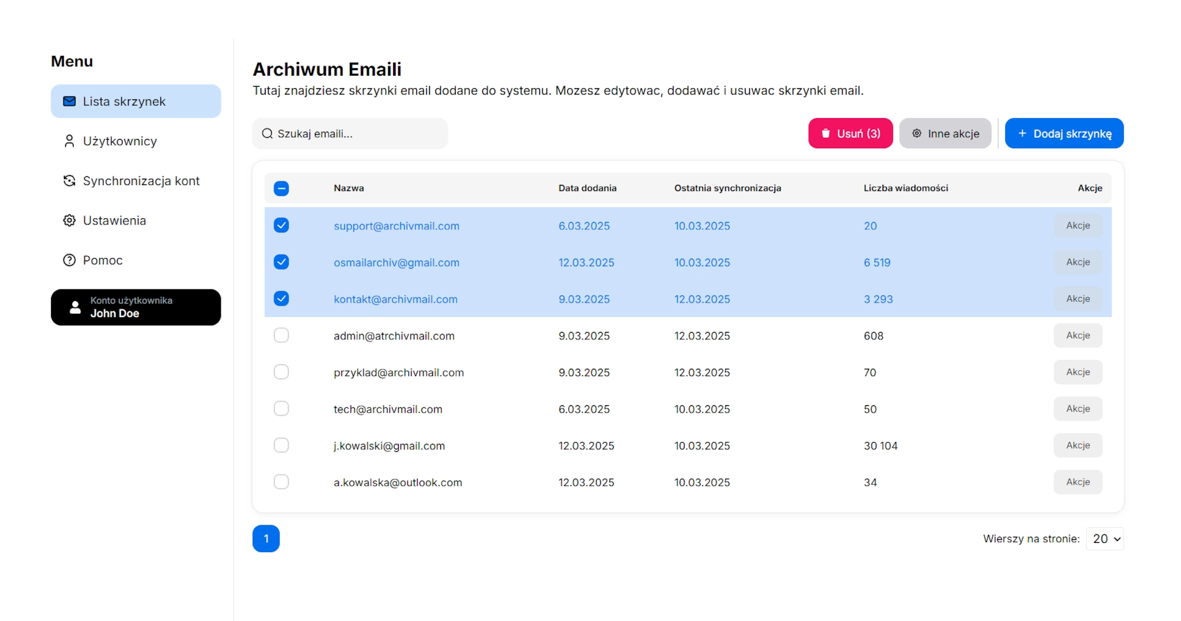Click the j.kowalski@gmail.com email text
This screenshot has height=621, width=1181.
click(x=389, y=446)
